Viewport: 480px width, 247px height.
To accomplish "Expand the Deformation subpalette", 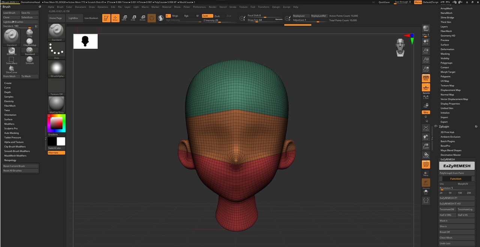I will pos(447,49).
